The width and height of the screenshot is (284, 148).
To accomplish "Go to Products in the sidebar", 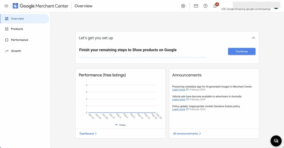I will [17, 29].
